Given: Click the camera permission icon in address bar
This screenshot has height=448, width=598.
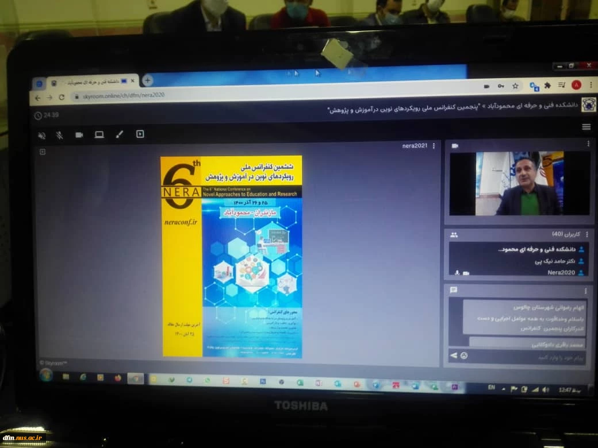Looking at the screenshot, I should [486, 87].
